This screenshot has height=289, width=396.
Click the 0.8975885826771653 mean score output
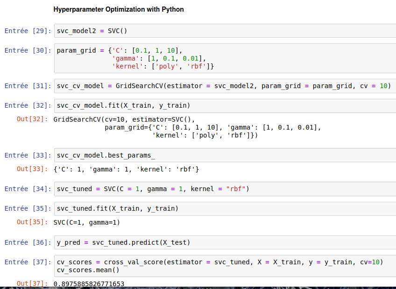click(x=89, y=283)
